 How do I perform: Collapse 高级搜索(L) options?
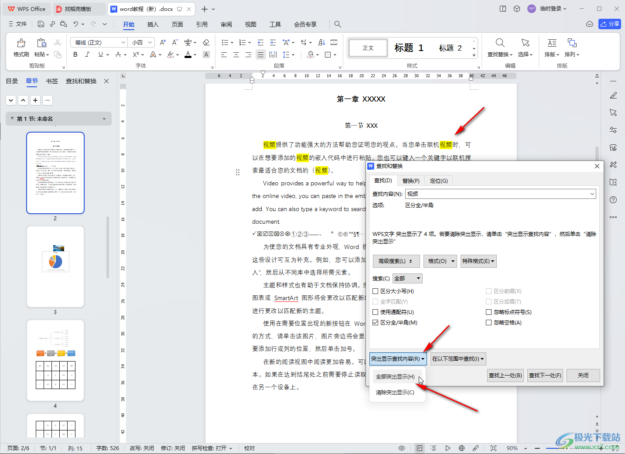pos(396,261)
